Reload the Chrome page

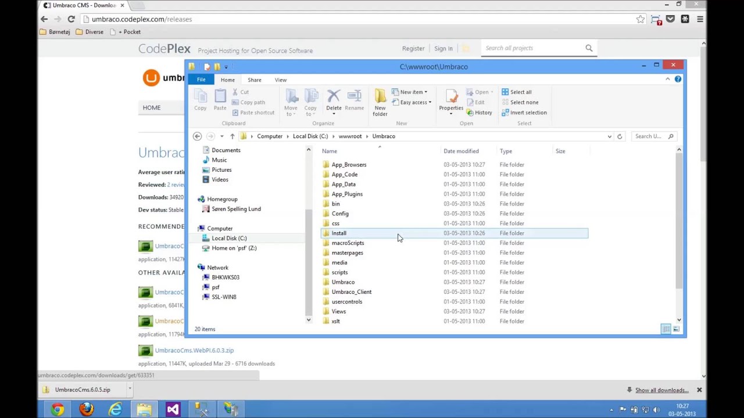[71, 19]
